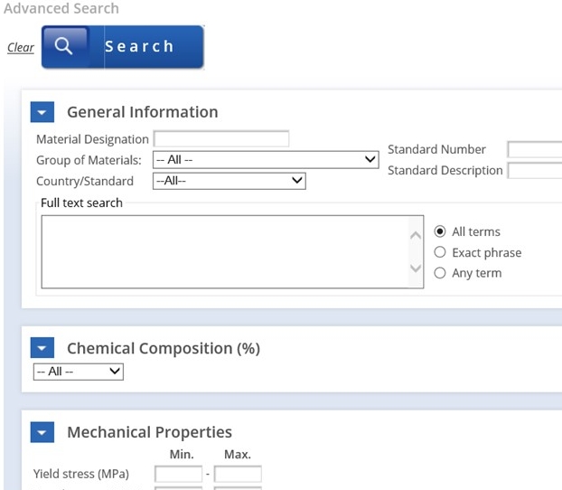Open the Group of Materials dropdown

(266, 160)
